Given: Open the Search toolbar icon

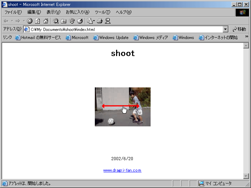Looking at the screenshot, I should click(x=56, y=21).
